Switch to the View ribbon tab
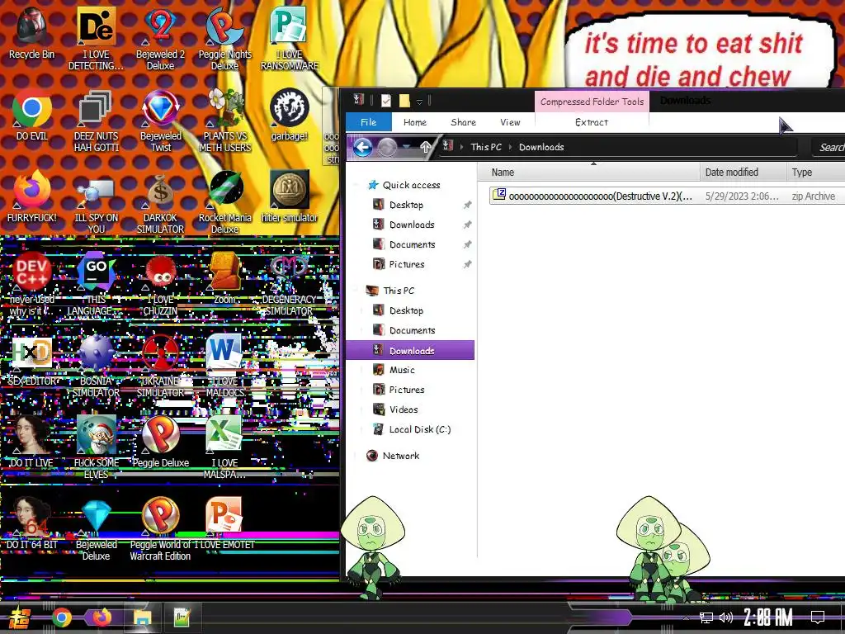This screenshot has height=634, width=845. 510,122
